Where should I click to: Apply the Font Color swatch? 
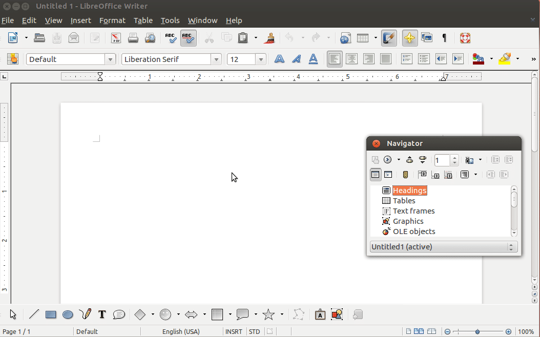point(478,59)
